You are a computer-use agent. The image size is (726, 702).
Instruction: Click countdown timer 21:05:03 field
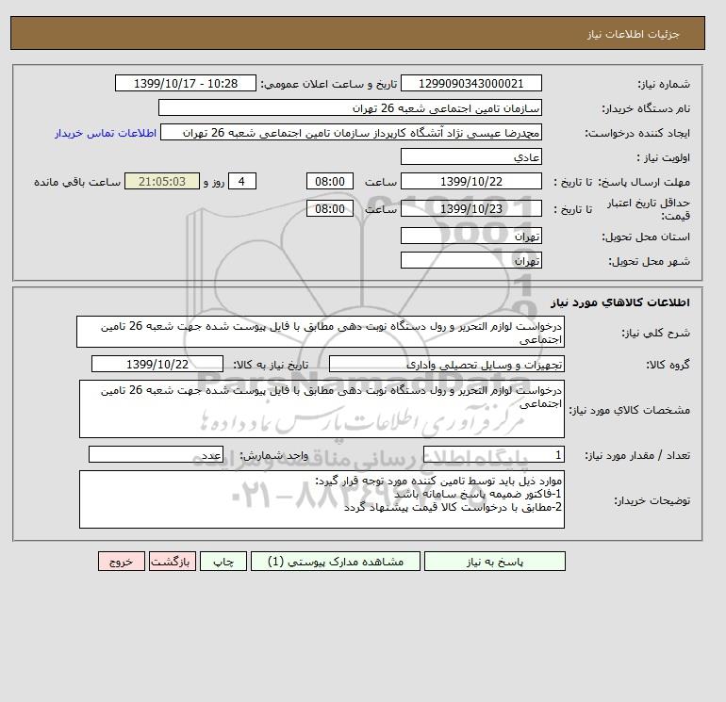click(162, 182)
